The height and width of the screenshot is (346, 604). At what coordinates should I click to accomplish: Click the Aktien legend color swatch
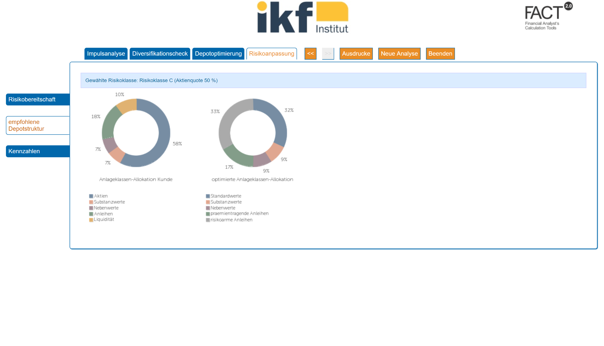tap(91, 196)
